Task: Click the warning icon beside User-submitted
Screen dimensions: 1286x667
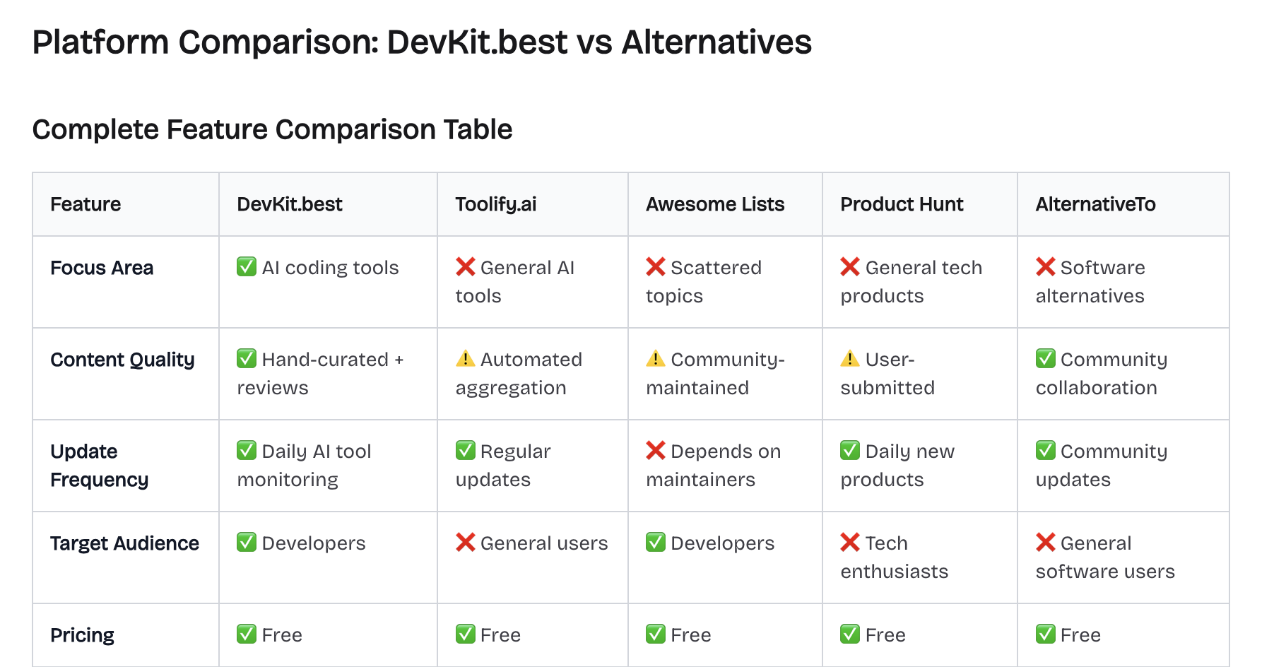Action: click(850, 359)
